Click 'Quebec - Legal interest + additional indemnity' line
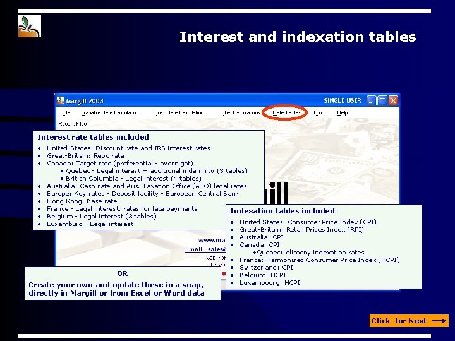455x341 pixels. click(157, 170)
